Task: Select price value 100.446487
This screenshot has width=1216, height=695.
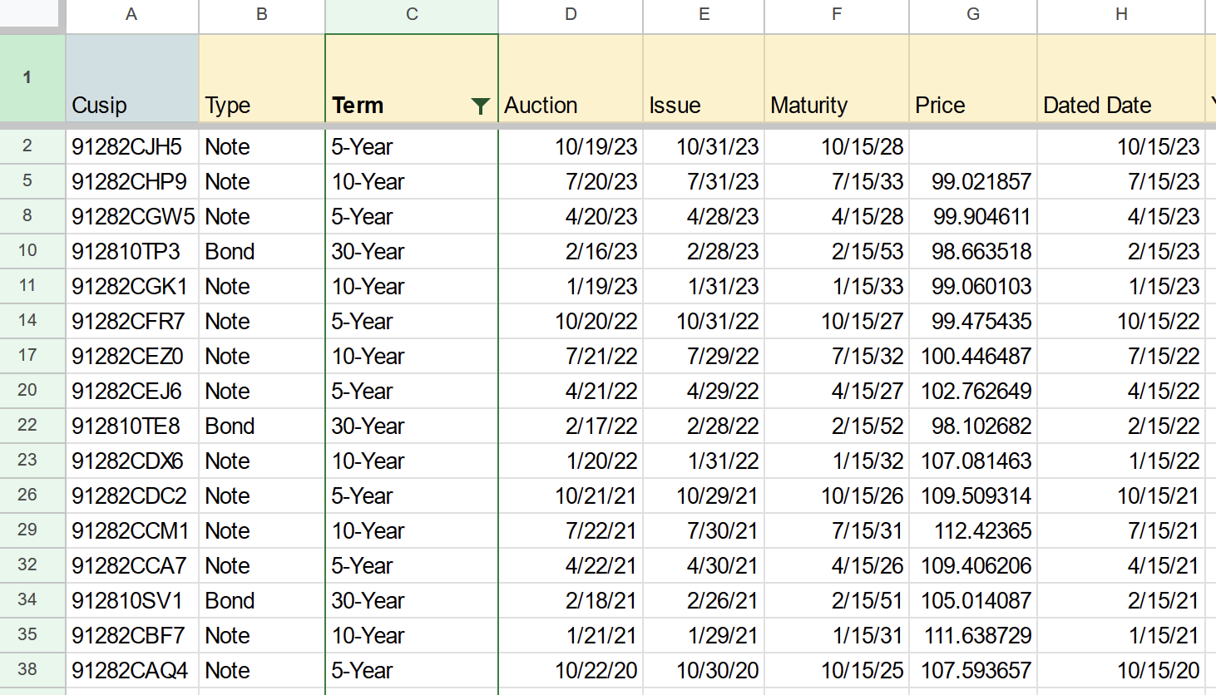Action: coord(973,356)
